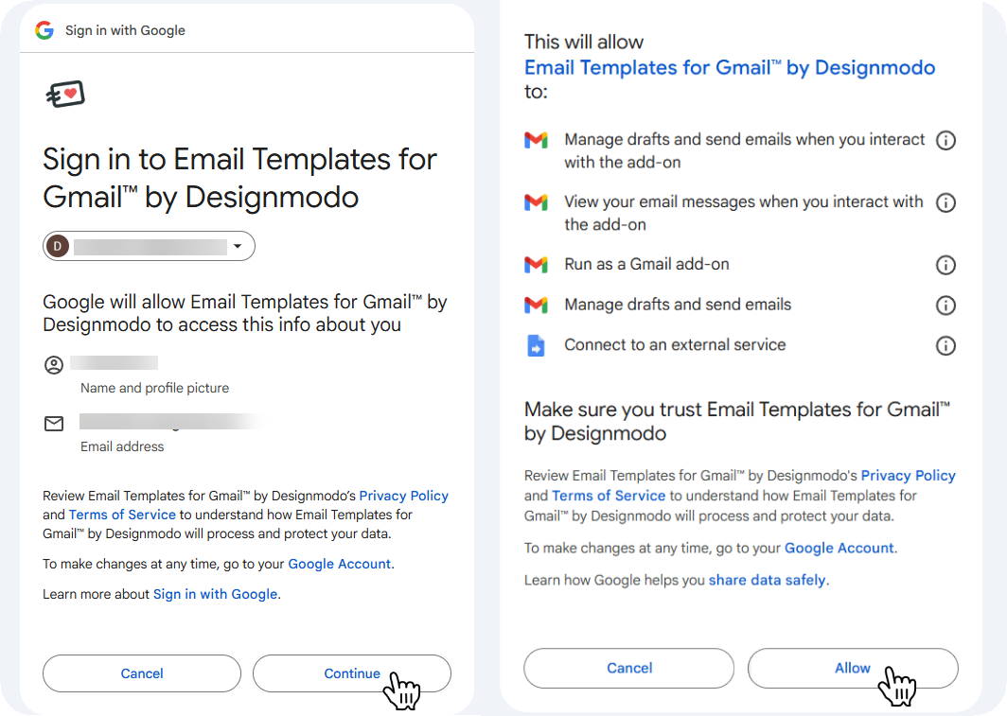This screenshot has height=716, width=1007.
Task: Expand the account selector dropdown arrow
Action: click(x=238, y=246)
